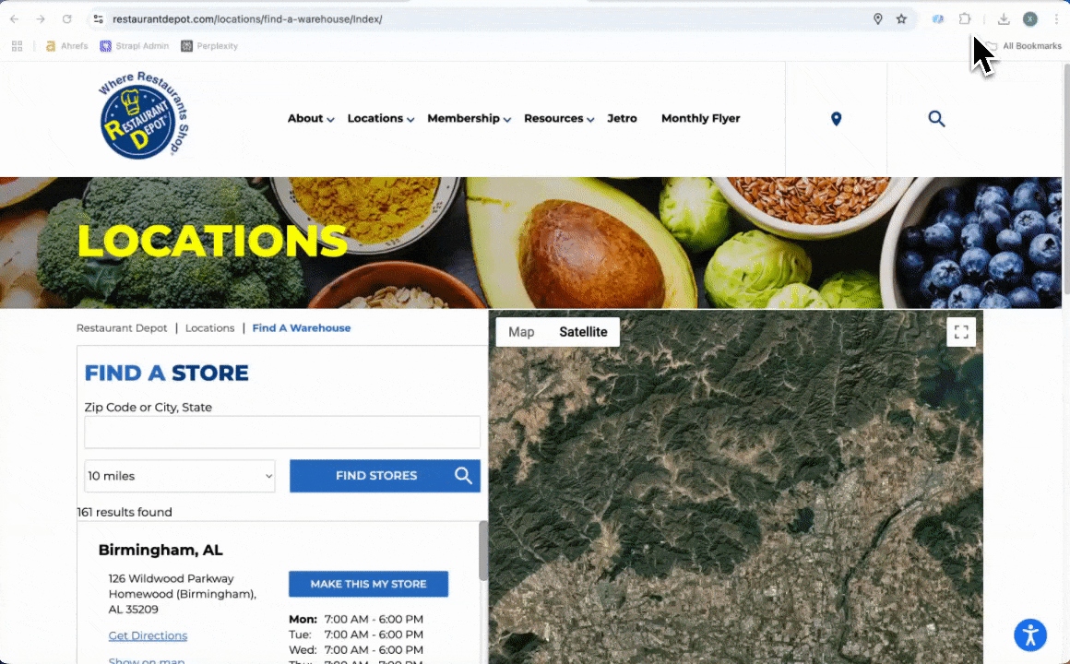This screenshot has width=1070, height=664.
Task: Switch map to Satellite view
Action: [x=584, y=332]
